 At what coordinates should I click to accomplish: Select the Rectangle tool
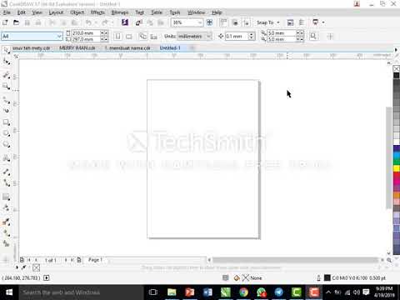pyautogui.click(x=6, y=122)
